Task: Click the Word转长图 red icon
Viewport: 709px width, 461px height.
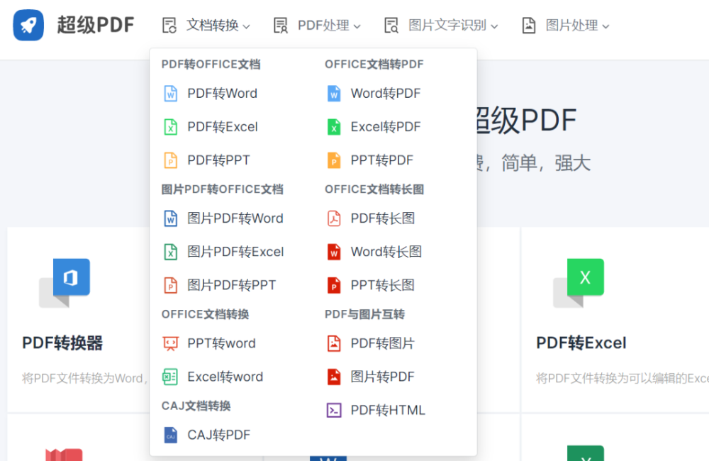Action: pyautogui.click(x=334, y=252)
